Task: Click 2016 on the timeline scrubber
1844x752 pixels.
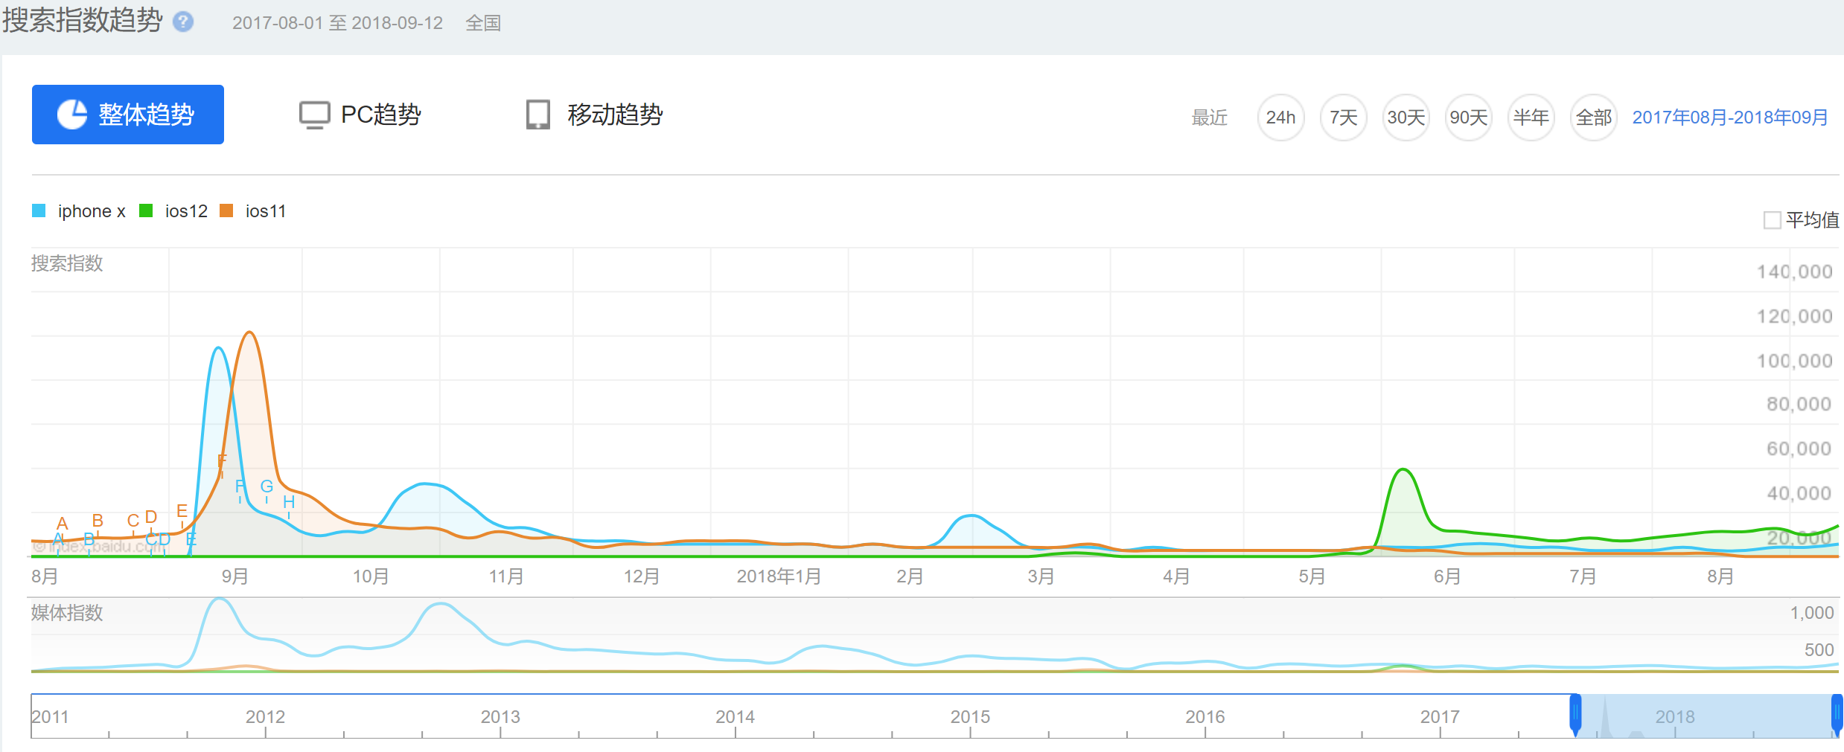Action: pyautogui.click(x=1205, y=717)
